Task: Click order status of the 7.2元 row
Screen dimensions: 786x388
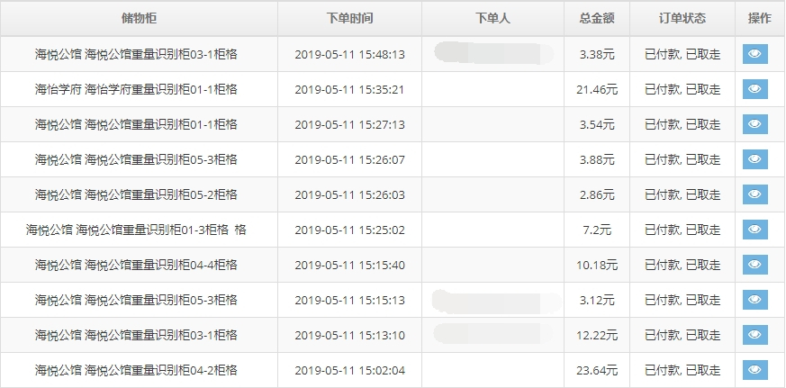Action: point(682,230)
